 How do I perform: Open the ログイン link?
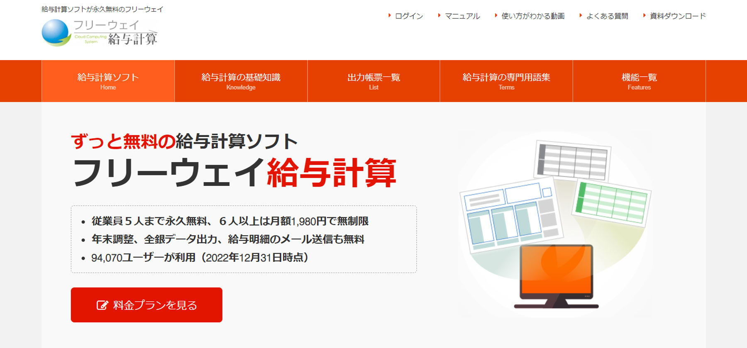pos(409,16)
